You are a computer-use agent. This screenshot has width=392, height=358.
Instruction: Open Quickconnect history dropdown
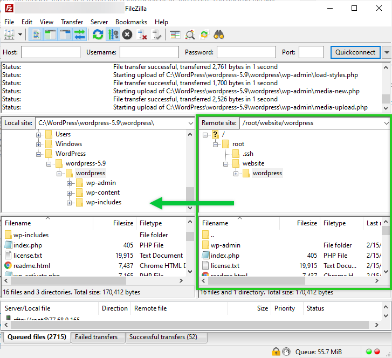click(386, 52)
